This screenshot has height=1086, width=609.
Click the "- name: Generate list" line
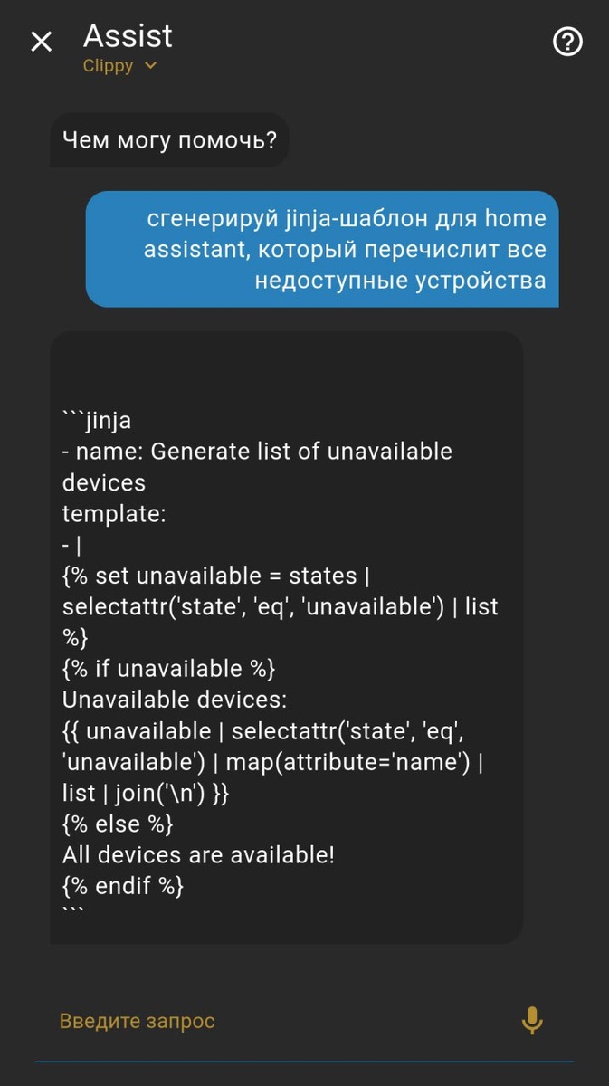tap(257, 451)
